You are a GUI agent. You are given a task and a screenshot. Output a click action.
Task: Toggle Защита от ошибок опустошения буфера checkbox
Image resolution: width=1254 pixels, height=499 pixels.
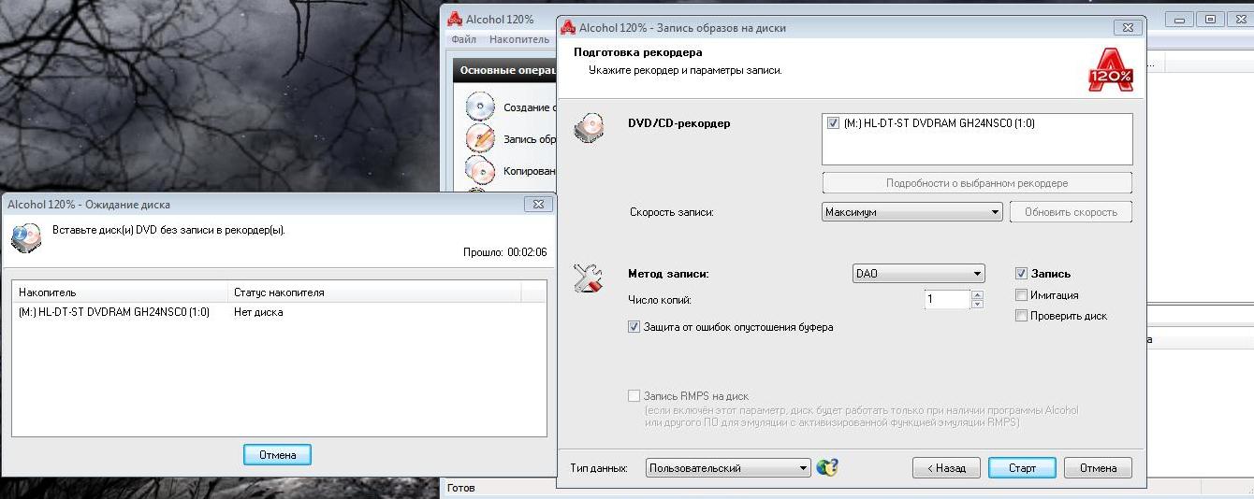tap(634, 327)
